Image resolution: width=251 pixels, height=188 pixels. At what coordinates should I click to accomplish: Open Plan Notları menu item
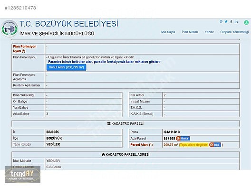pyautogui.click(x=190, y=32)
